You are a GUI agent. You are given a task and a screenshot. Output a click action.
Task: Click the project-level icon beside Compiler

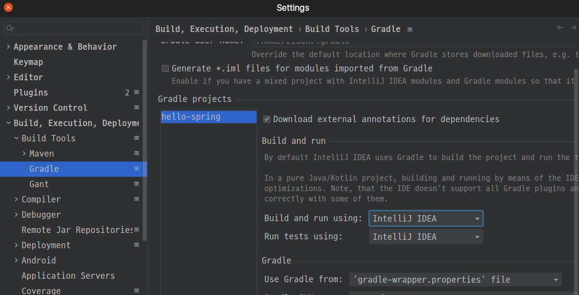tap(137, 199)
